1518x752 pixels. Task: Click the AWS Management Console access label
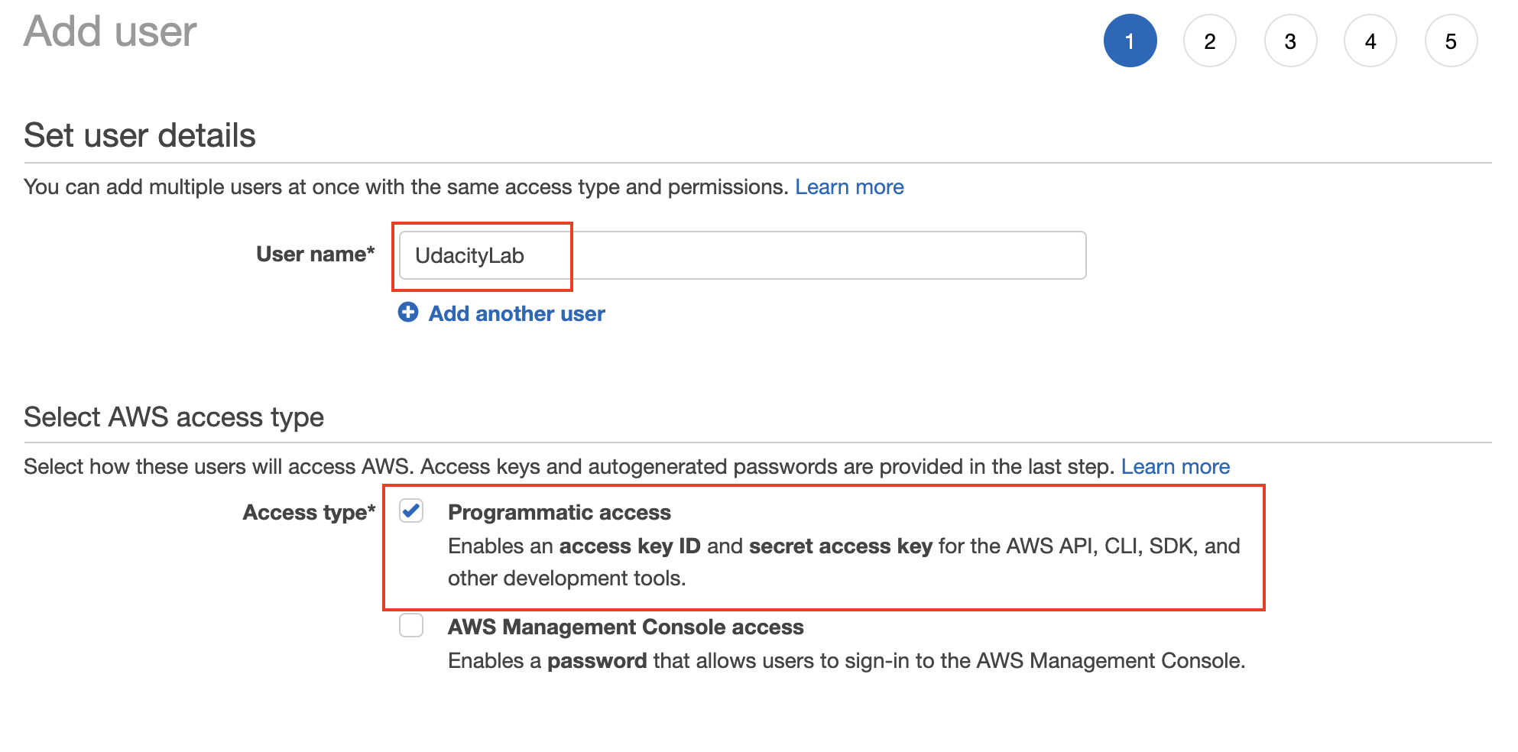(625, 627)
